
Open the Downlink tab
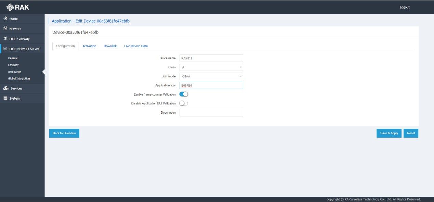point(110,46)
